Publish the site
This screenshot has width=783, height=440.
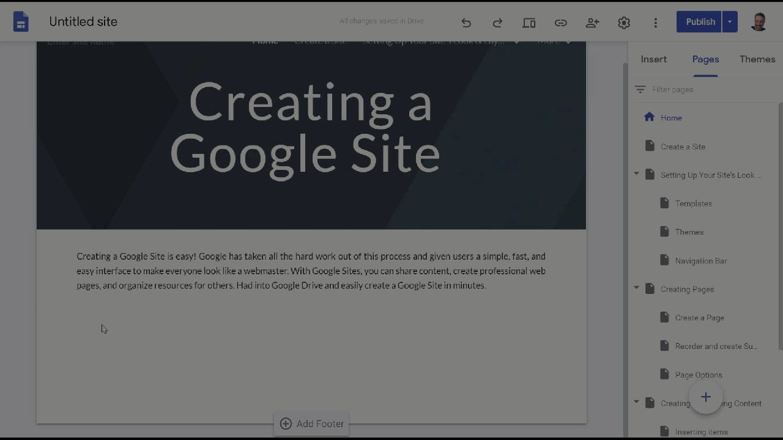tap(700, 22)
